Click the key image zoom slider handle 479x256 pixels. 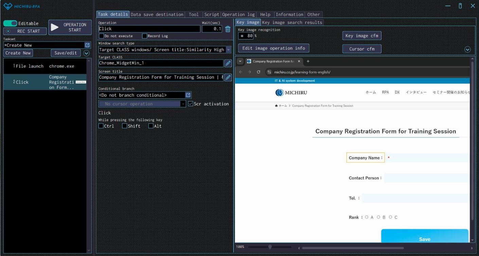[270, 247]
